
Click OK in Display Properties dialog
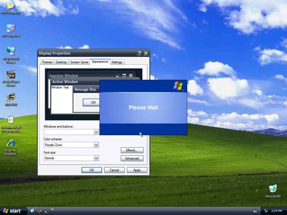click(92, 170)
